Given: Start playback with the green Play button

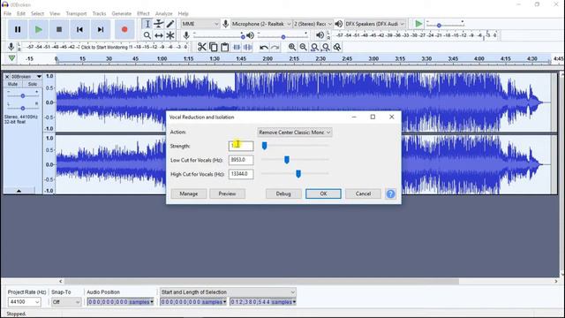Looking at the screenshot, I should click(x=39, y=29).
